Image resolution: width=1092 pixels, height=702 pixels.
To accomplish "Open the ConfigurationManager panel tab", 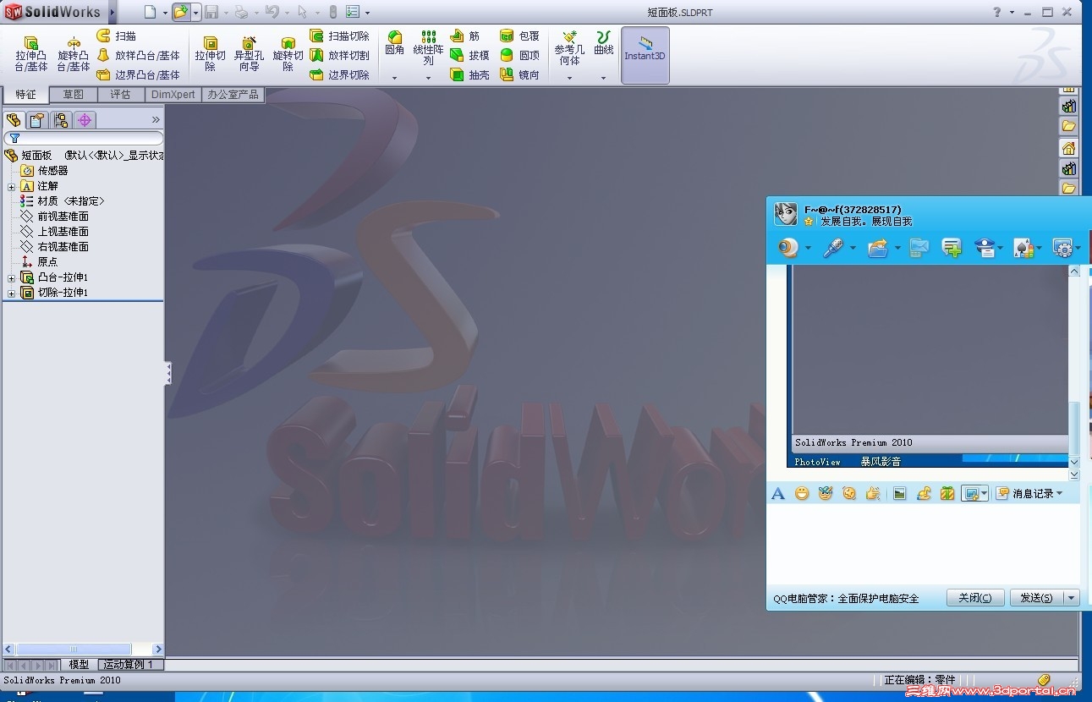I will 61,120.
